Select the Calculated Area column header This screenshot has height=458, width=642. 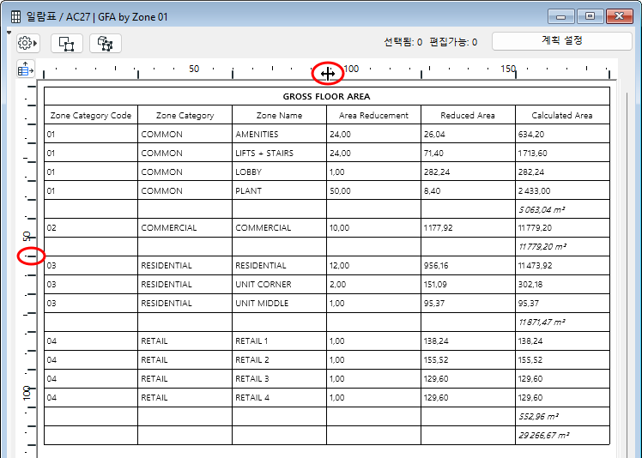562,115
